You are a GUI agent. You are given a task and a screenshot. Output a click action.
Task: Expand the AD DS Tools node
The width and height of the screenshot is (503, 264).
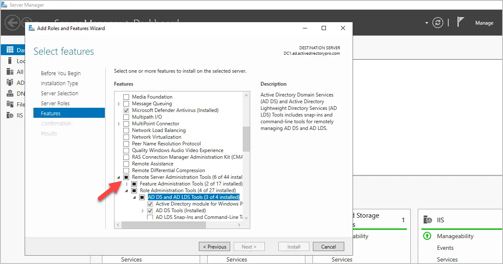point(143,211)
